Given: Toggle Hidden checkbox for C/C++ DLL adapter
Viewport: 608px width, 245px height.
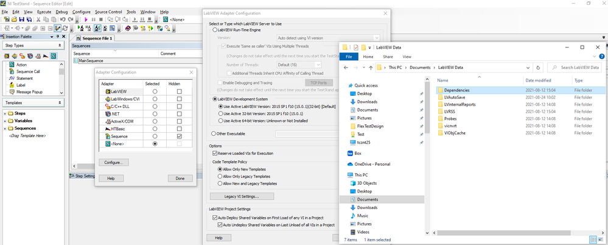Looking at the screenshot, I should tap(179, 107).
